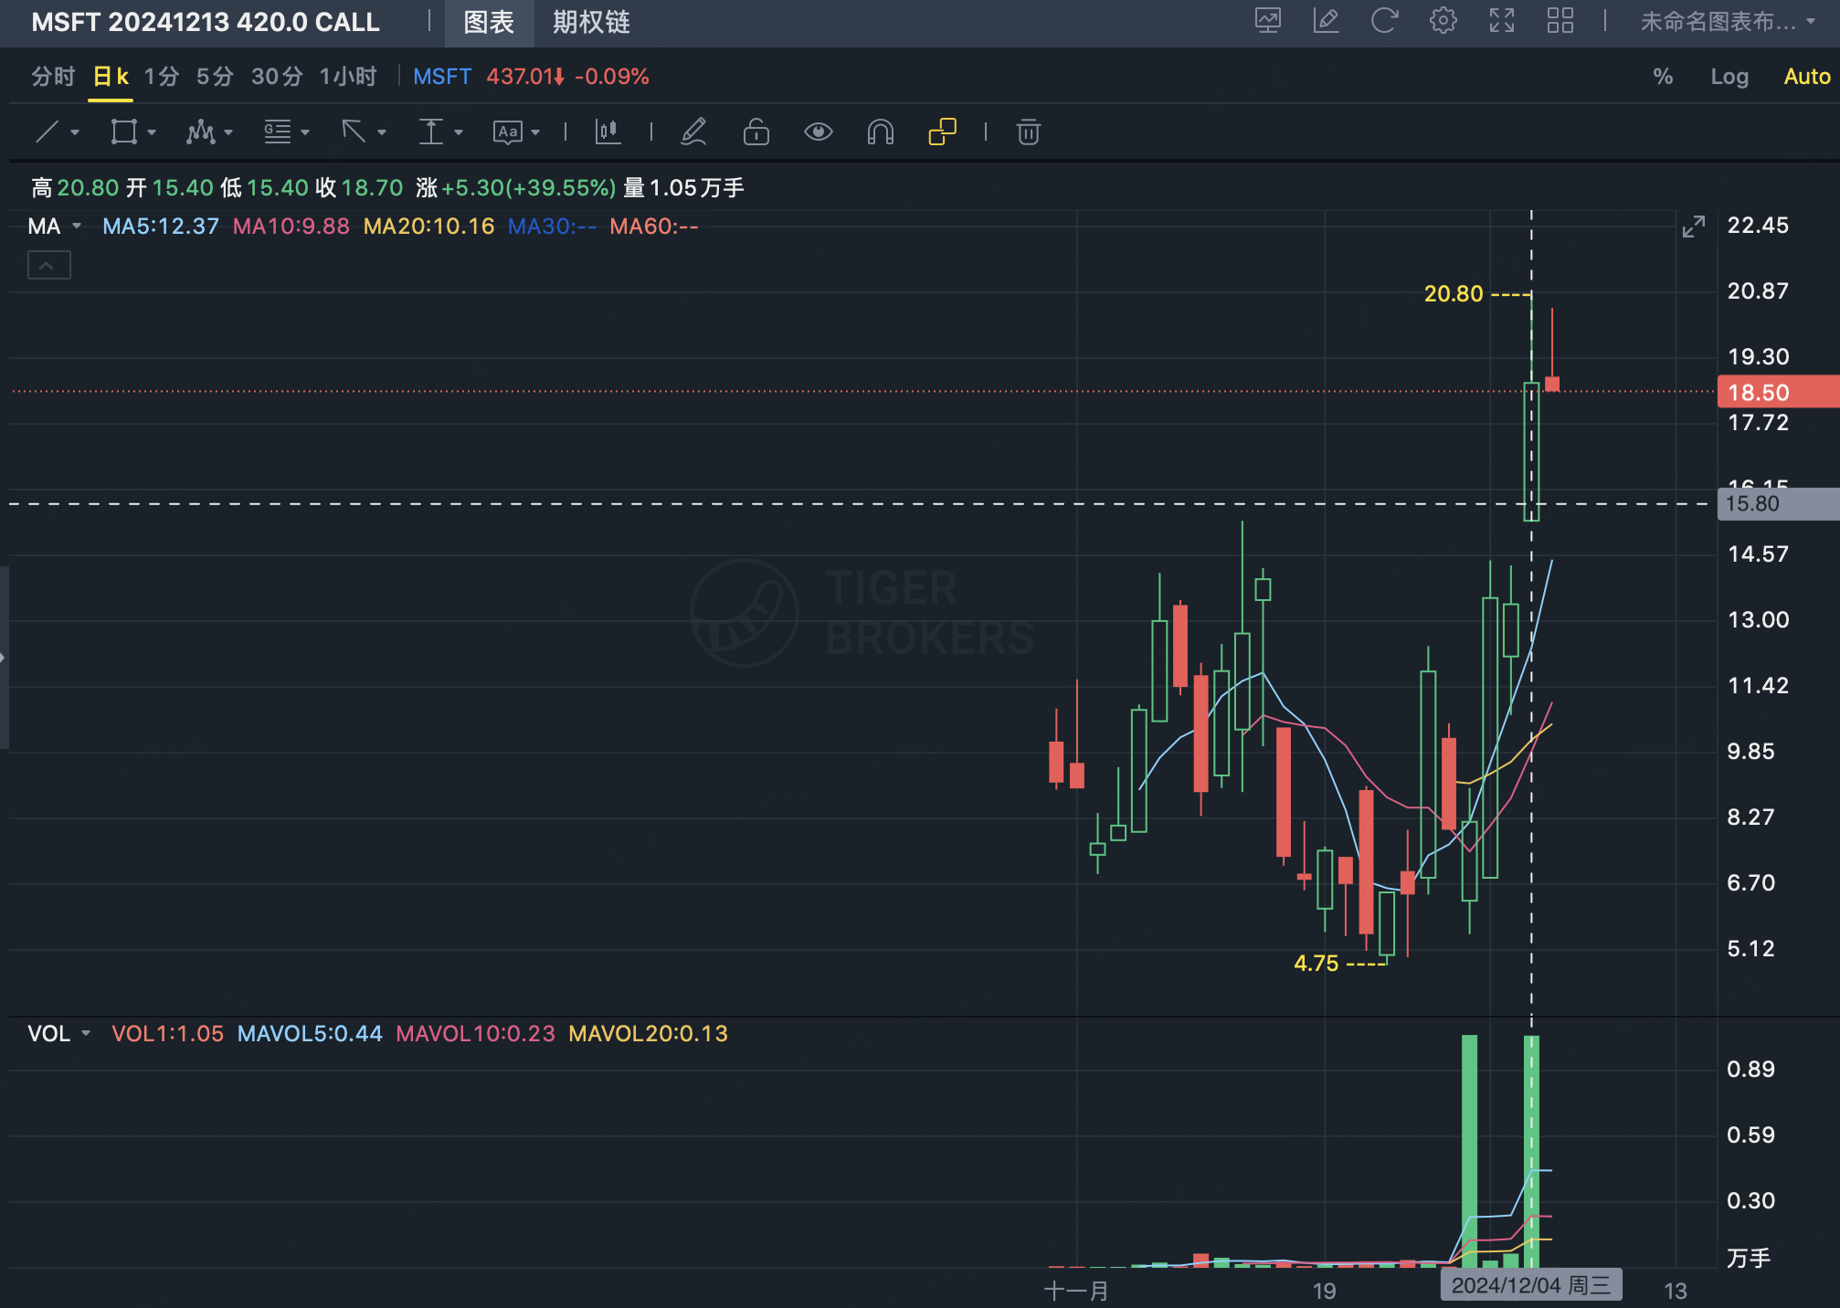Open the line drawing tool dropdown
The image size is (1840, 1308).
click(75, 132)
